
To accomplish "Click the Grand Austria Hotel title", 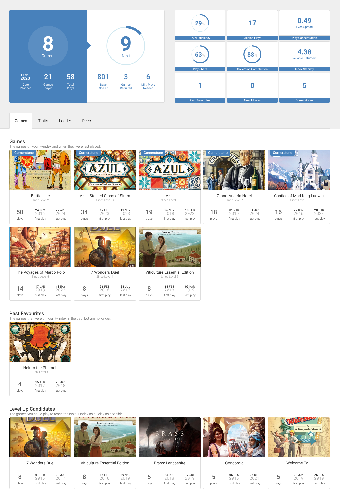I will point(234,196).
